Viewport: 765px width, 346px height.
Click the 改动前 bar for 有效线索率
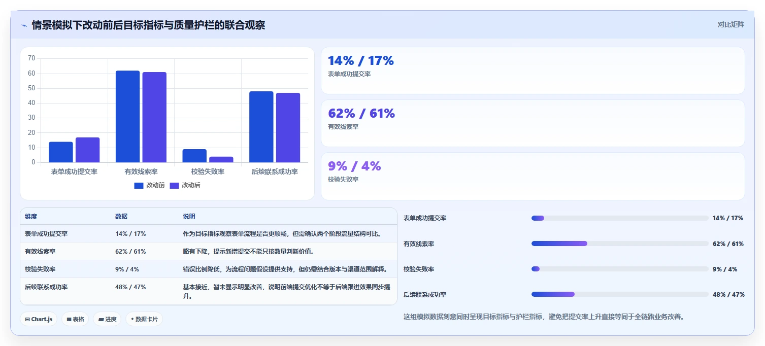(x=127, y=117)
